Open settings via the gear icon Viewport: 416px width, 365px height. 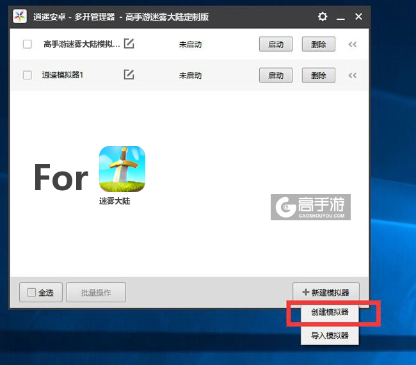323,17
